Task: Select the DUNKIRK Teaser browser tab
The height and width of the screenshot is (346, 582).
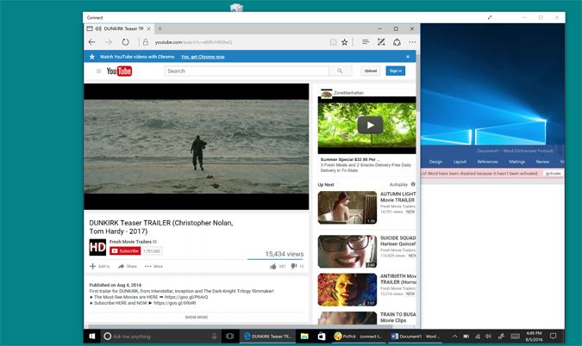Action: coord(119,28)
